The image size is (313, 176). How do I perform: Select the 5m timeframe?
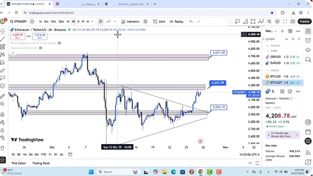tap(46, 22)
